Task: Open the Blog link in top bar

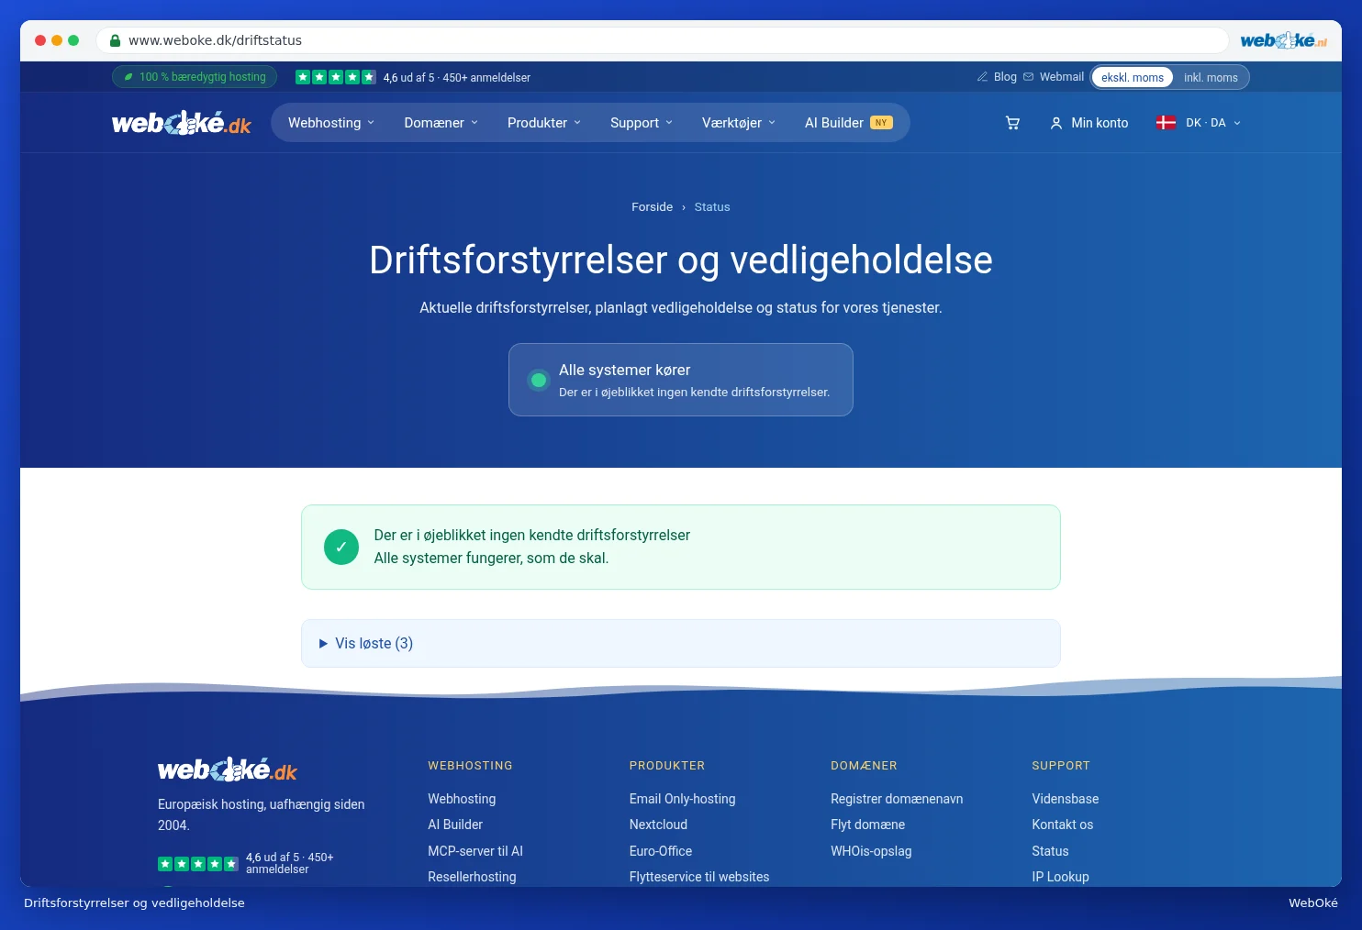Action: (x=1005, y=77)
